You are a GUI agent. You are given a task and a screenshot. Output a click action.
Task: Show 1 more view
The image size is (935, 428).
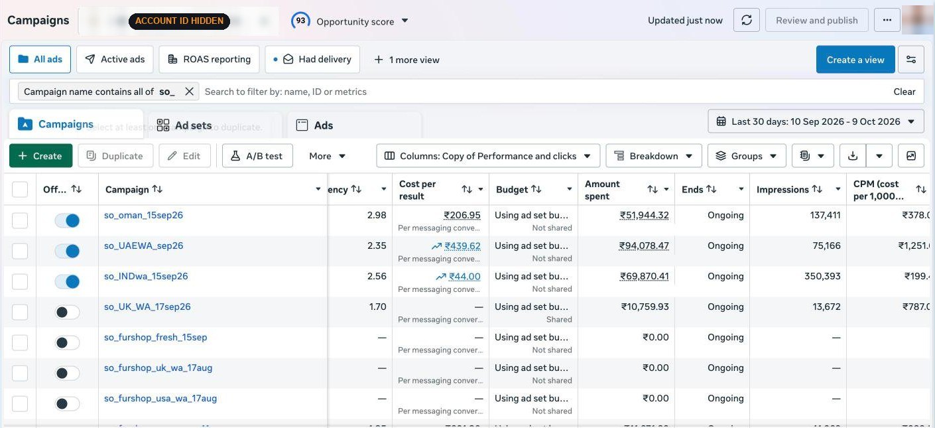coord(406,60)
